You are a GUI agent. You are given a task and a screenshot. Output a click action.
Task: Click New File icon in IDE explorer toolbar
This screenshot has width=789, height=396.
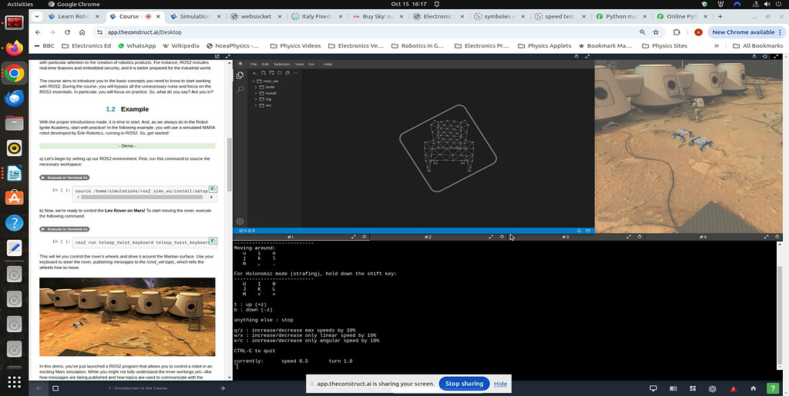point(264,72)
